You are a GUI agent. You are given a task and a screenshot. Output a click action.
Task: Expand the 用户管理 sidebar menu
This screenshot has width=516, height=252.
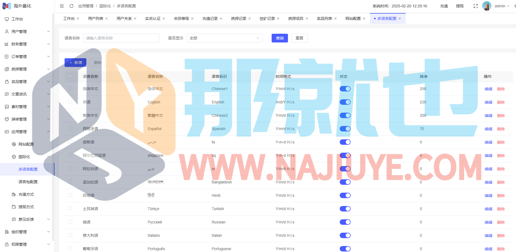click(x=27, y=32)
